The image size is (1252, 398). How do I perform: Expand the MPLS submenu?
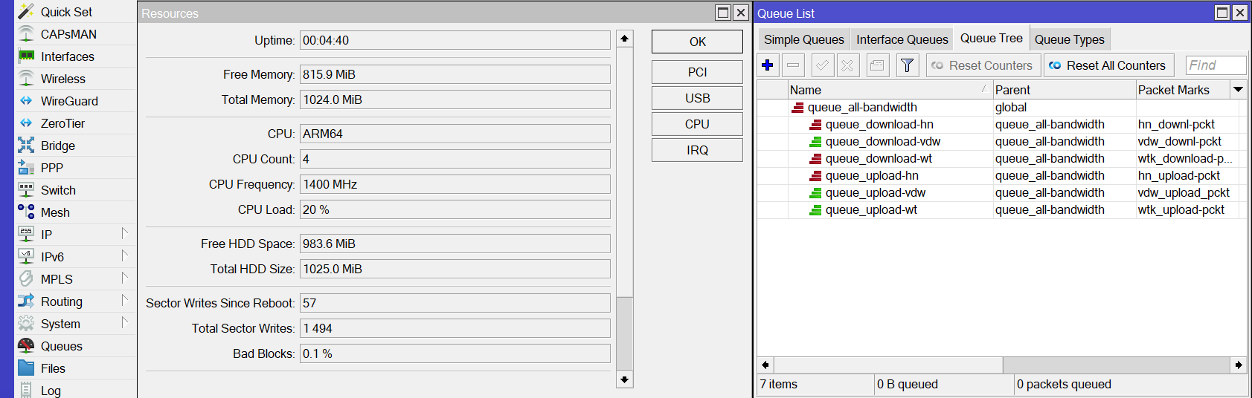coord(124,278)
